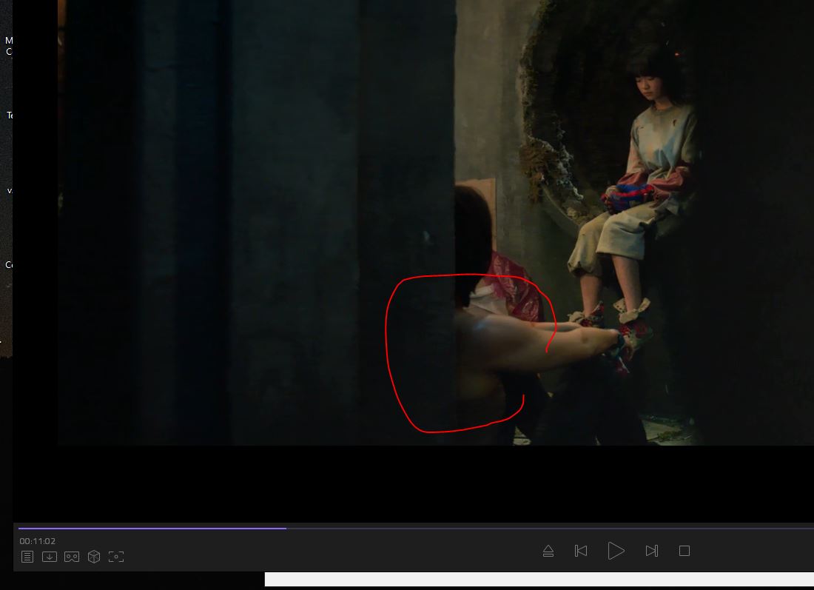This screenshot has height=590, width=814.
Task: Click the end of the purple progress bar
Action: click(x=285, y=529)
